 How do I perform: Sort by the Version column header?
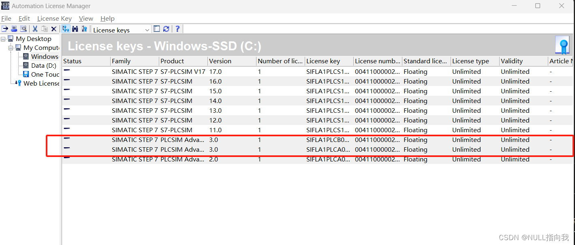232,61
